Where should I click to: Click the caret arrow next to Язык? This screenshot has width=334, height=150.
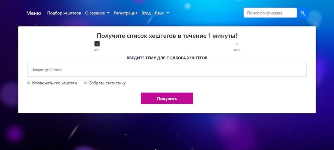pos(167,13)
